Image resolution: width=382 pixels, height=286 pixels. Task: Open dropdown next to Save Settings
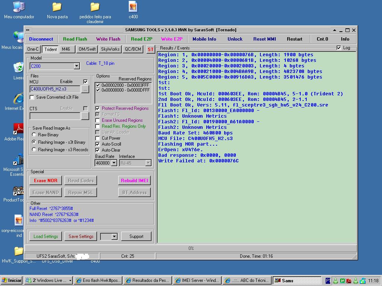click(114, 236)
